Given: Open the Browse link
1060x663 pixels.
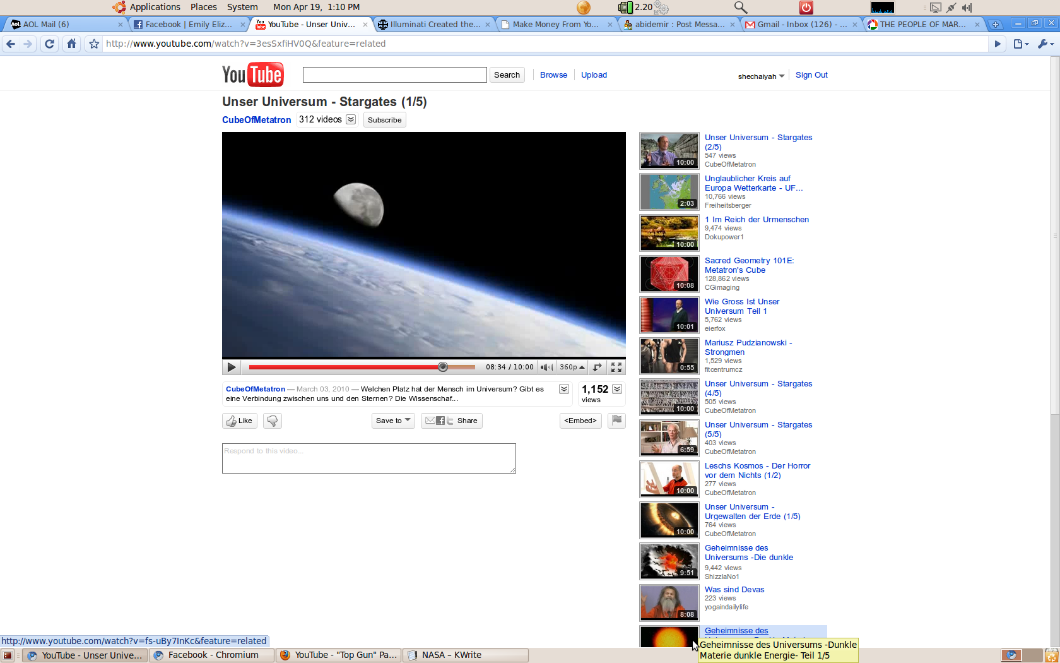Looking at the screenshot, I should 553,75.
